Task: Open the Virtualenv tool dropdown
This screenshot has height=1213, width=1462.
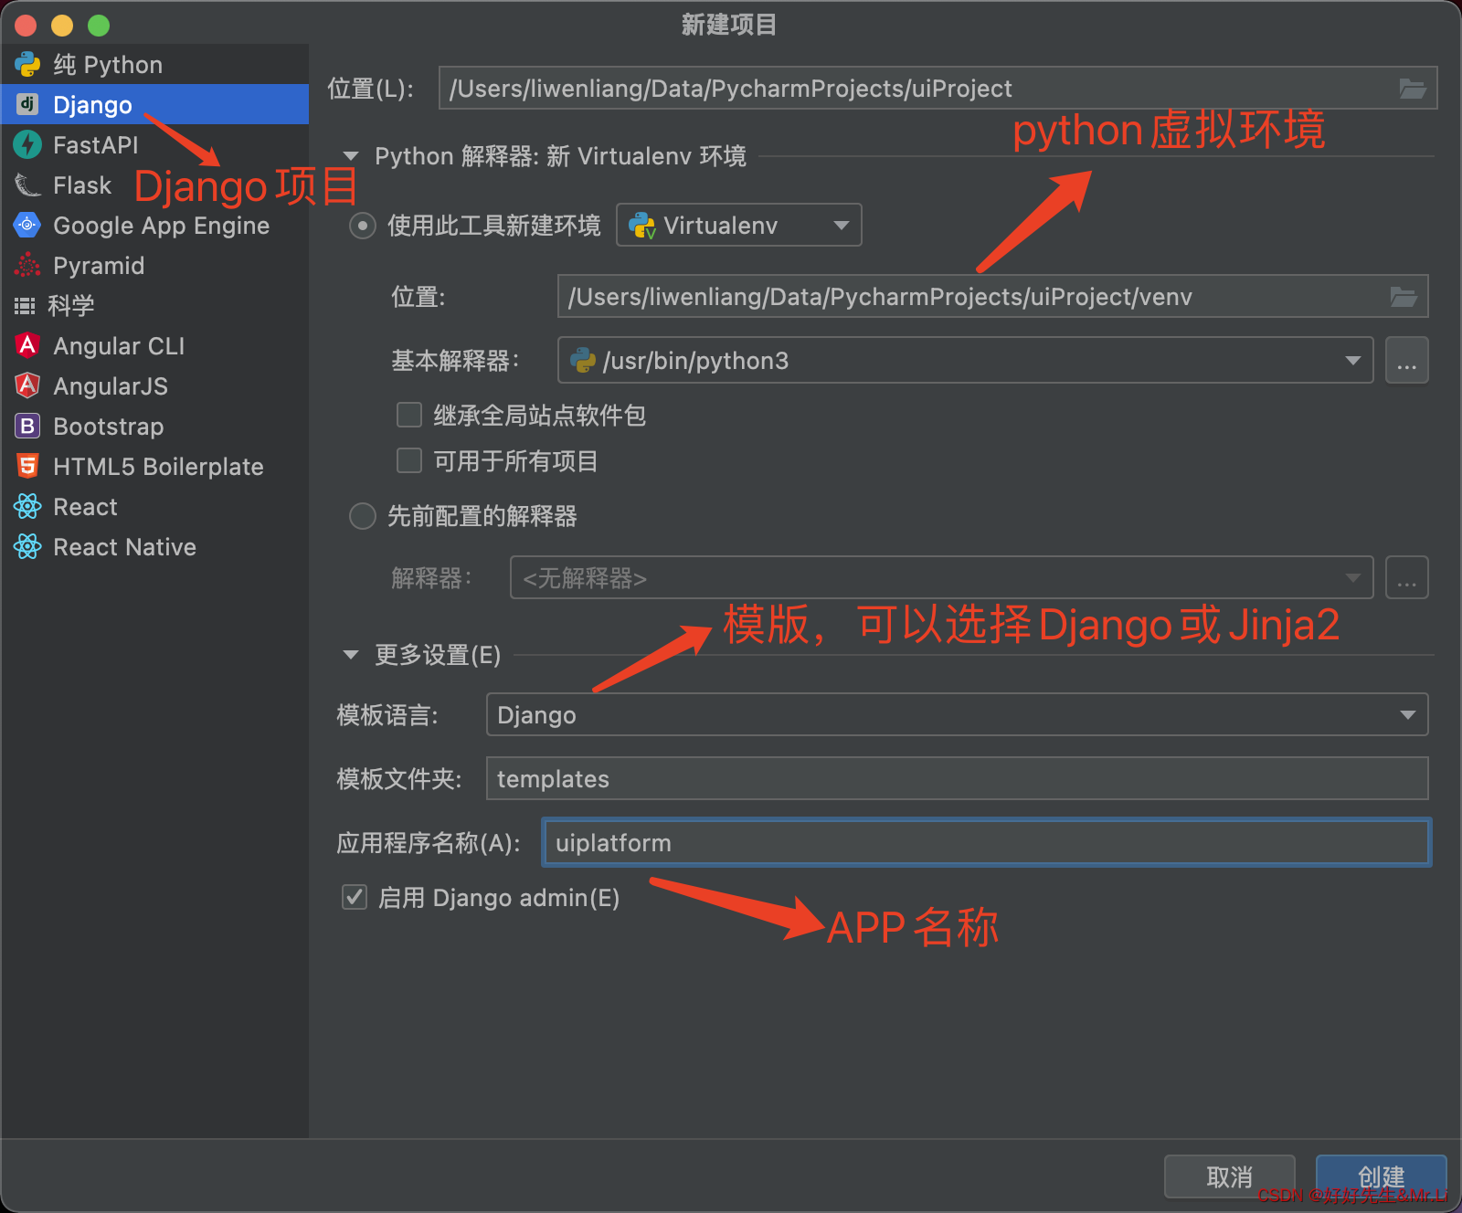Action: coord(739,226)
